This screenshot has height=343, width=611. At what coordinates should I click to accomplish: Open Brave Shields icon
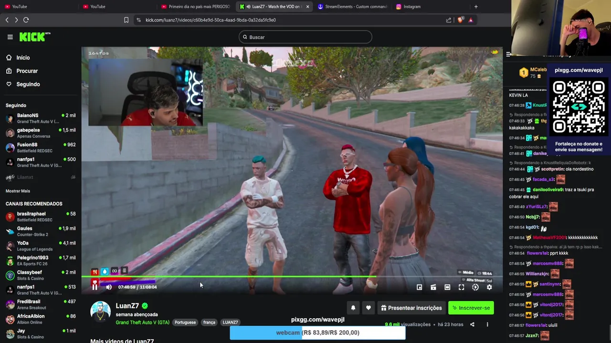[x=460, y=20]
